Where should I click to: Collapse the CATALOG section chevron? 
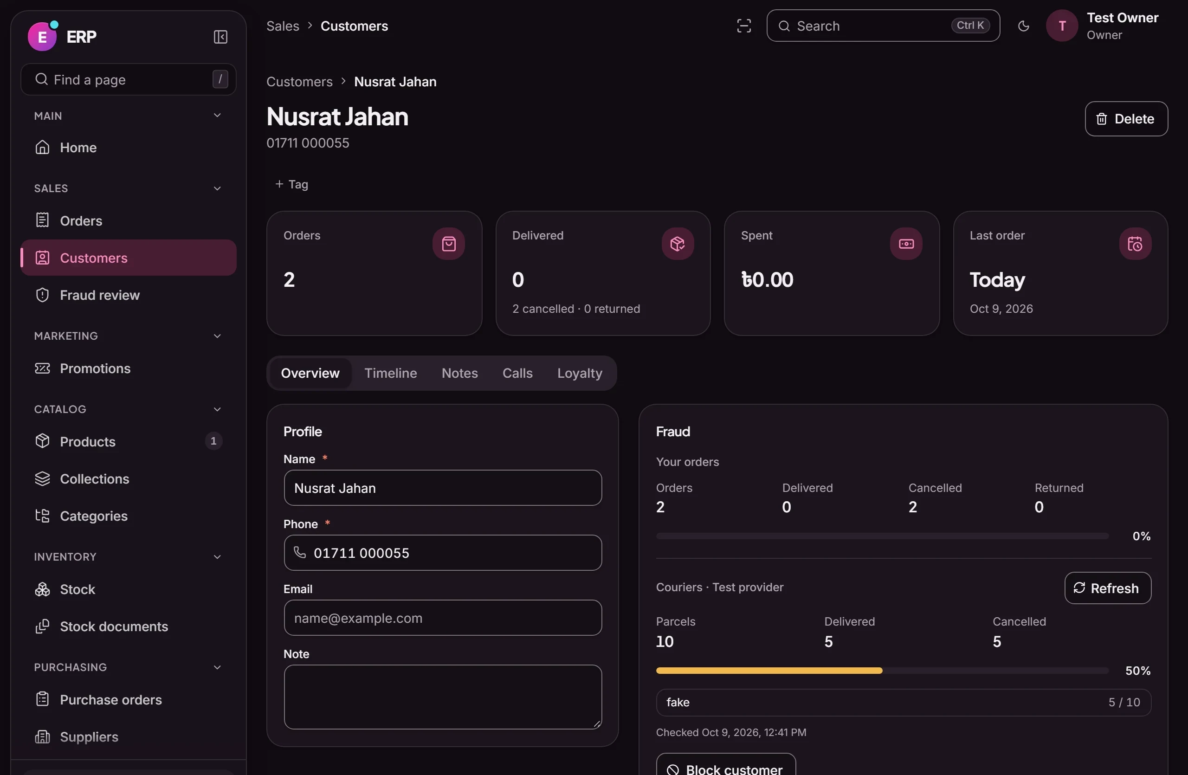pyautogui.click(x=217, y=410)
